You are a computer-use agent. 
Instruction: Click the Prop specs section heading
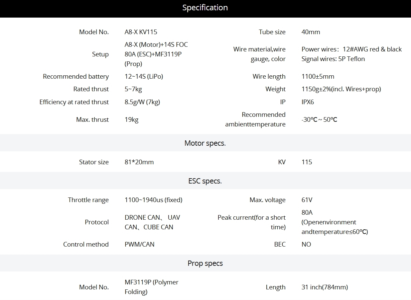click(x=205, y=263)
